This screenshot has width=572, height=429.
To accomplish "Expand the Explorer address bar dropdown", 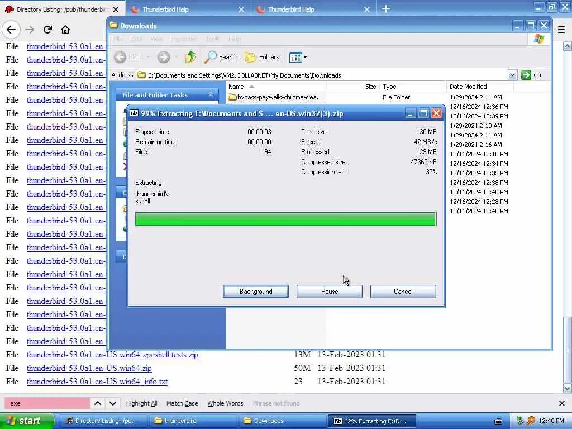I will pos(512,75).
